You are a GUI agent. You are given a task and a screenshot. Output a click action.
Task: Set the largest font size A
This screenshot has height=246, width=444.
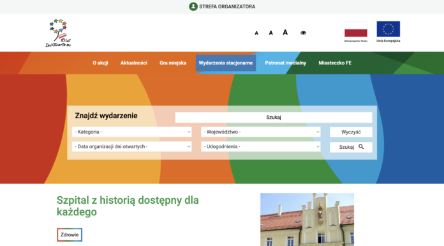pos(285,33)
